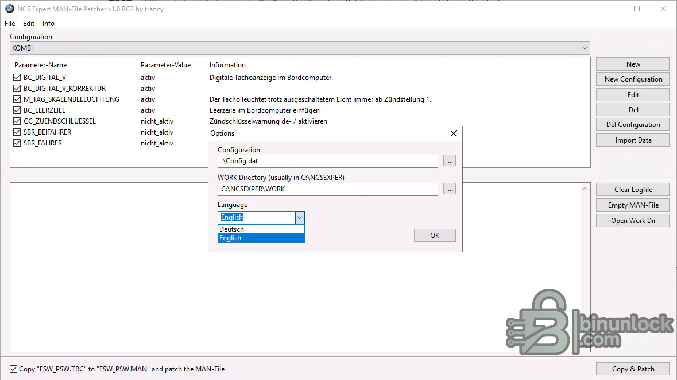This screenshot has height=380, width=677.
Task: Click the Tacho leuchtet information text
Action: [320, 99]
